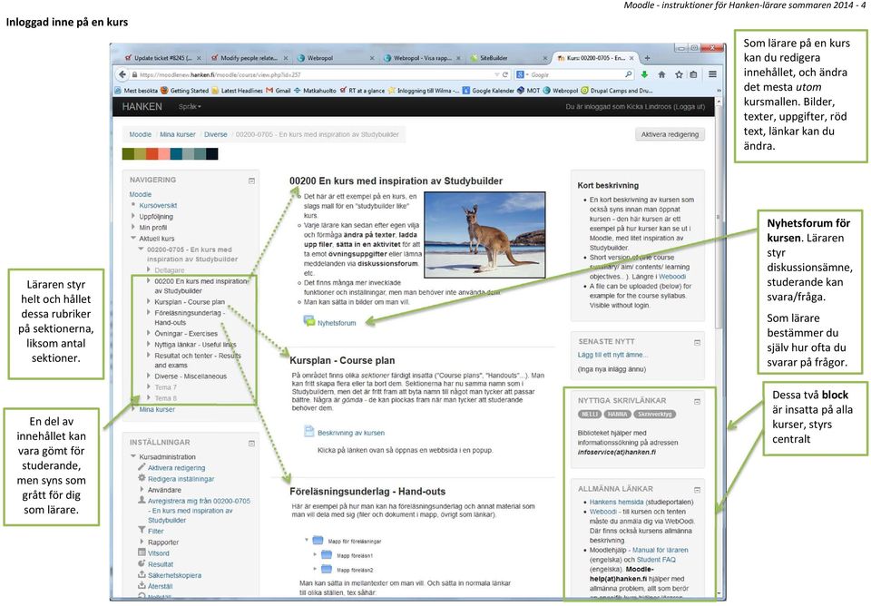Collapse the Navigering block

pos(251,181)
